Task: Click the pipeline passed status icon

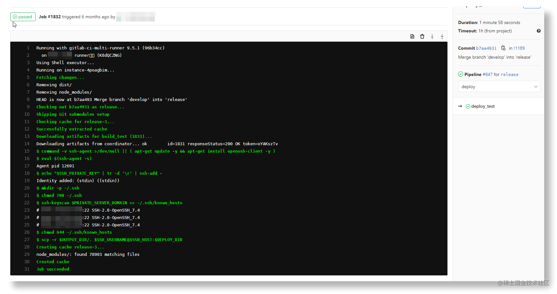Action: click(461, 74)
